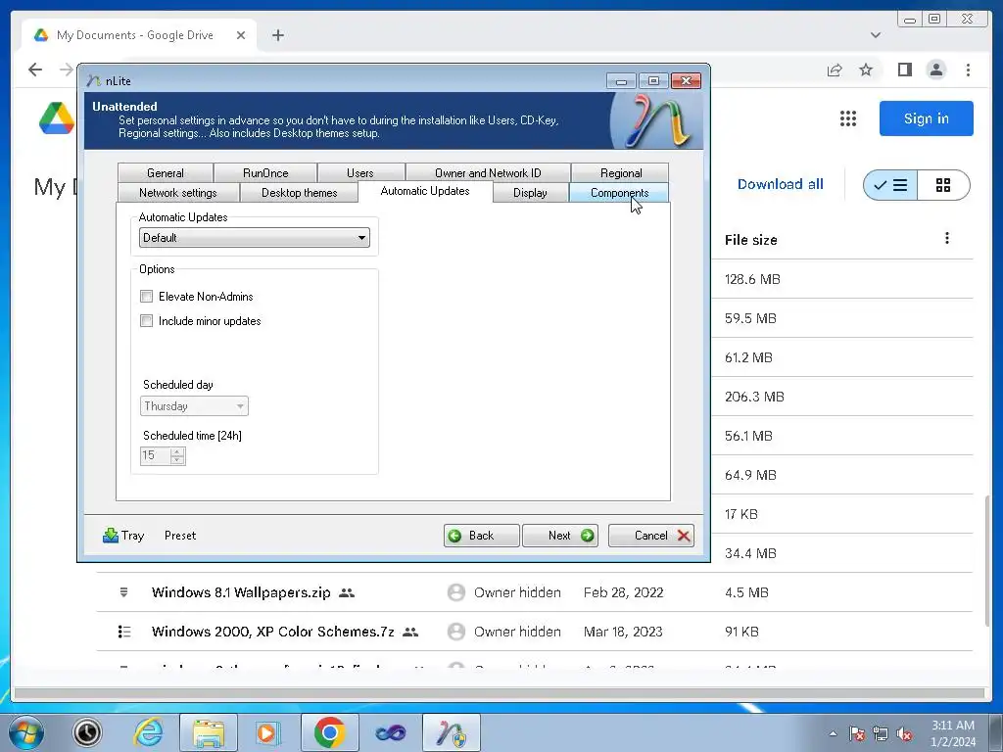Click the File size column header
This screenshot has height=752, width=1003.
[751, 240]
